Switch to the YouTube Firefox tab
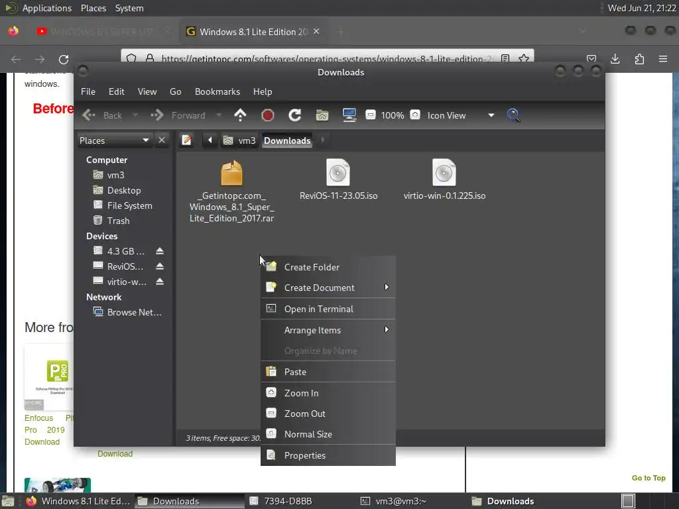The image size is (679, 509). [102, 32]
